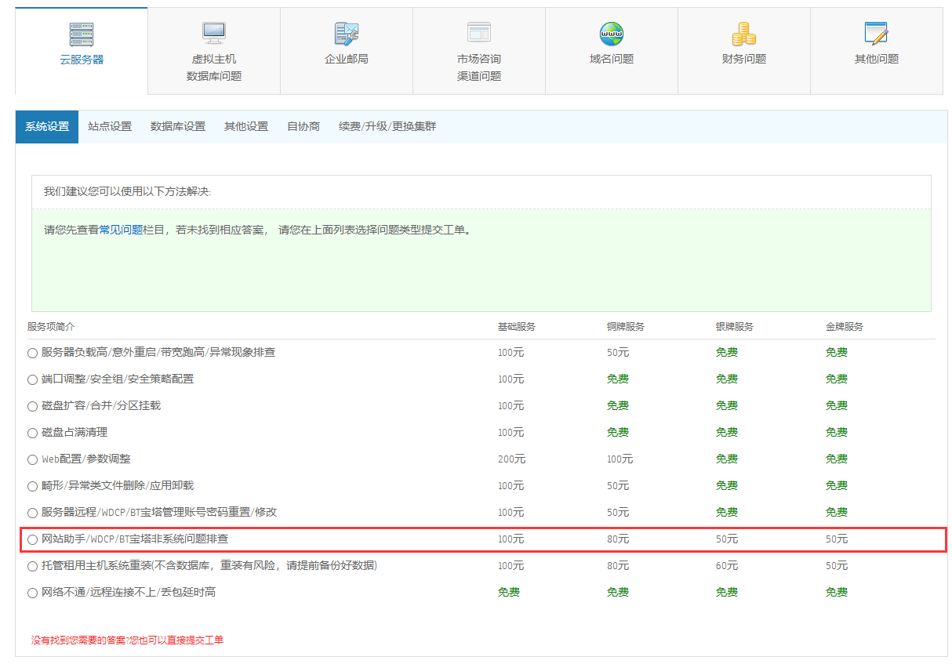Click the 市场咨询 browser window icon

click(x=479, y=34)
